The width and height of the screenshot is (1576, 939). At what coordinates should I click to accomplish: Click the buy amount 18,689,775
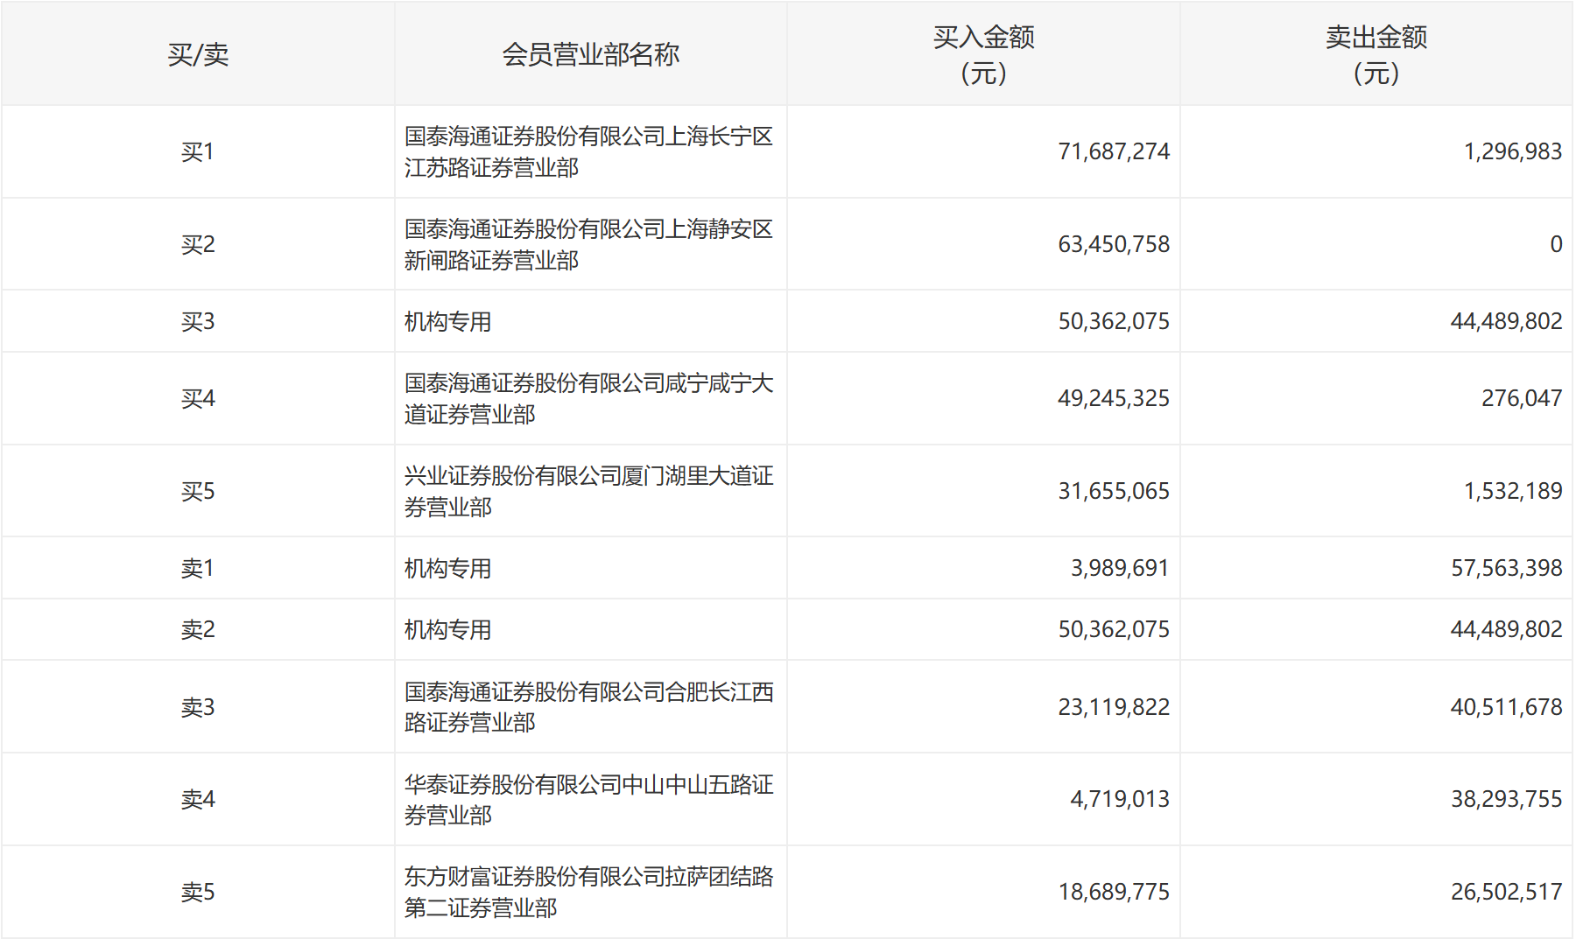click(1114, 892)
